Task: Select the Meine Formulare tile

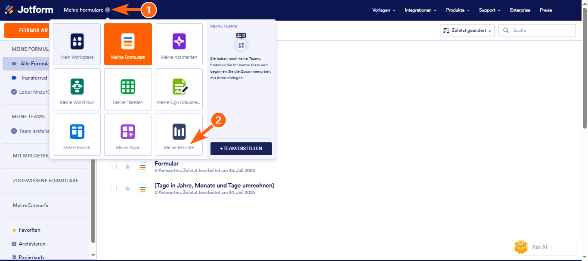Action: pyautogui.click(x=128, y=44)
